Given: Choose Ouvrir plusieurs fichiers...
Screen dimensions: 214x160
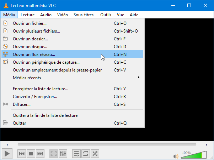Looking at the screenshot, I should coord(72,31).
